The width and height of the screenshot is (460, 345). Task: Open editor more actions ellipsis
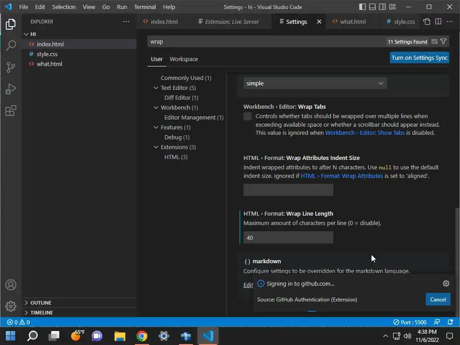click(x=449, y=22)
